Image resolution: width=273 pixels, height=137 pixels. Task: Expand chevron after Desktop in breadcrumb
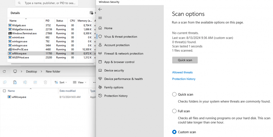[41, 71]
